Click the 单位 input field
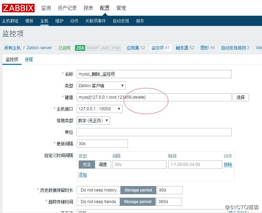The image size is (262, 213). (x=154, y=132)
